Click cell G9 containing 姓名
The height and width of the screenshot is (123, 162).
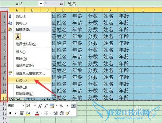coord(110,70)
